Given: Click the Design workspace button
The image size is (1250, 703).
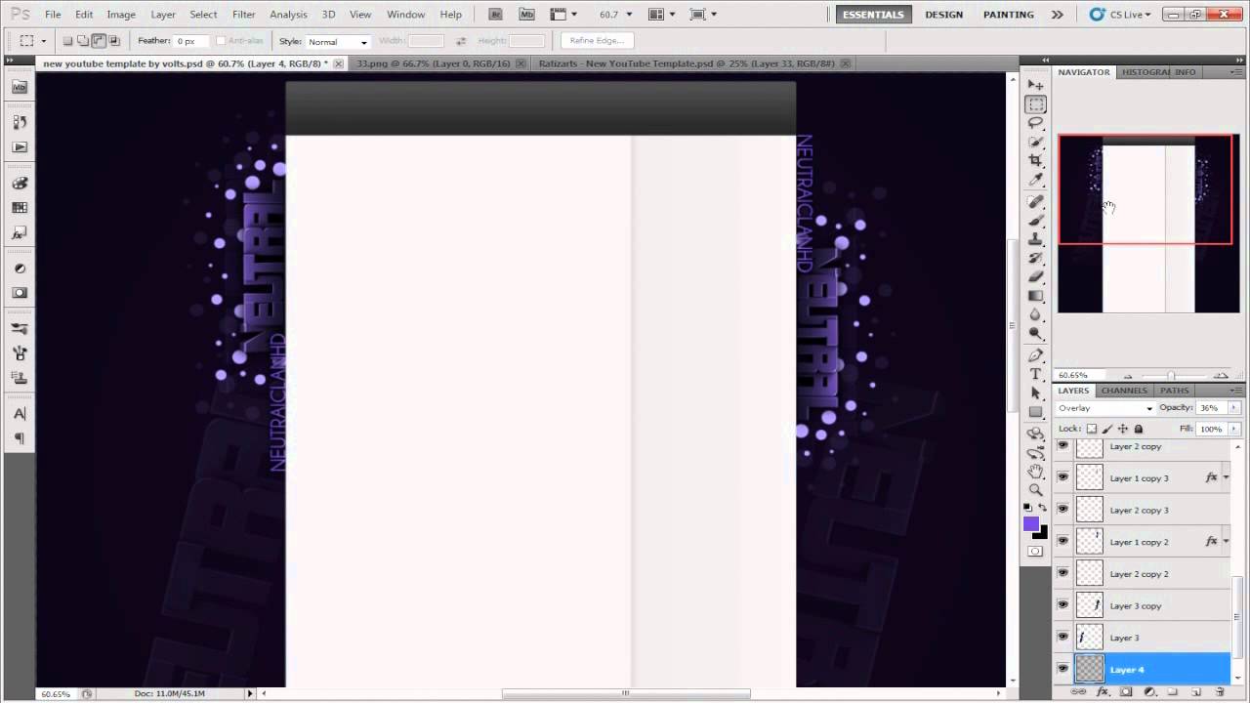Looking at the screenshot, I should coord(943,15).
